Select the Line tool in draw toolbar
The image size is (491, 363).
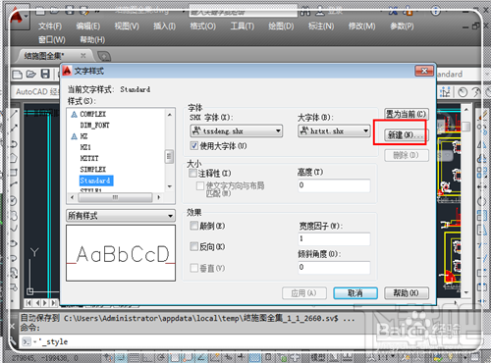point(14,115)
